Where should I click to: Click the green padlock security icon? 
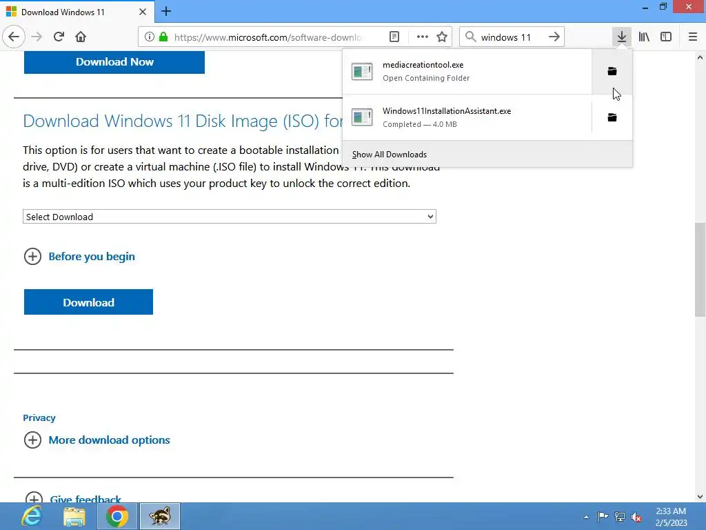click(x=163, y=37)
